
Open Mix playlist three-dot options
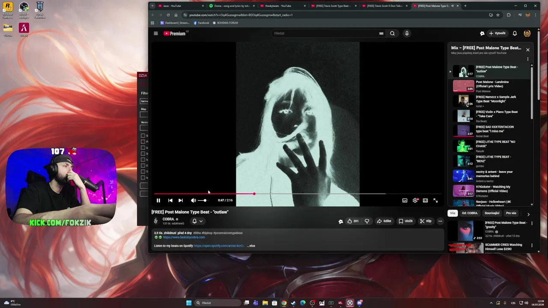[528, 59]
